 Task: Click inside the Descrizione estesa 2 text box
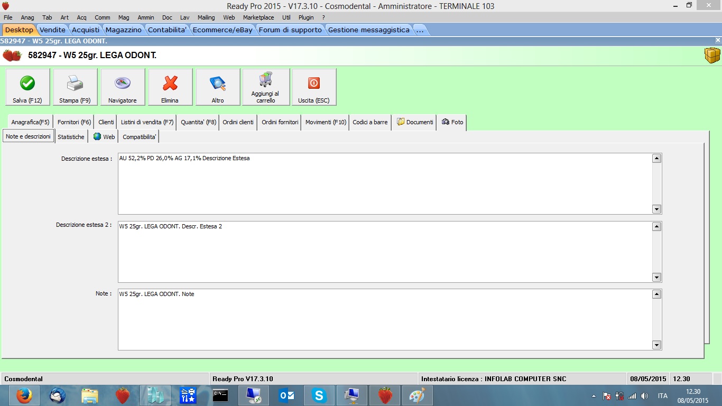[x=385, y=252]
